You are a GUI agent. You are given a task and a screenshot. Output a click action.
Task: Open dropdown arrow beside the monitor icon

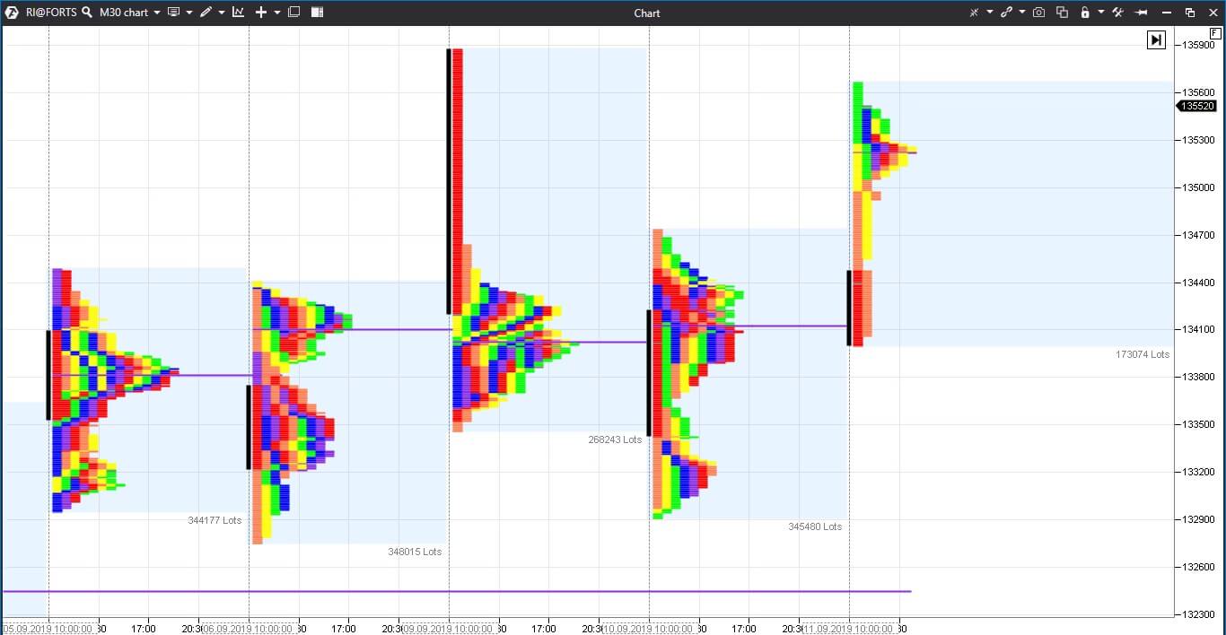click(189, 13)
